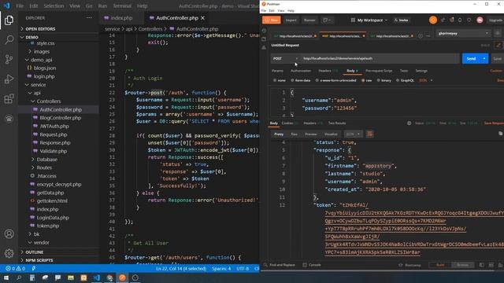Click the Postman heart icon
The image size is (504, 283).
[469, 20]
